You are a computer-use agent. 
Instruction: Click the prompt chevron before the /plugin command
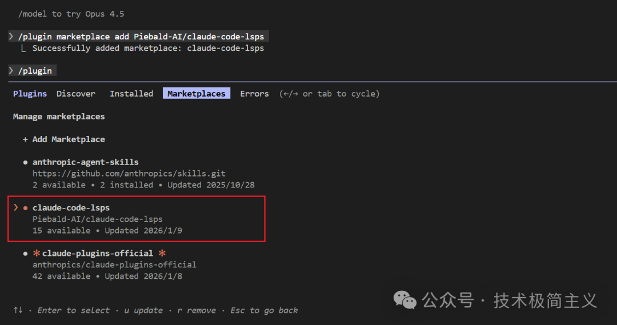click(x=11, y=70)
